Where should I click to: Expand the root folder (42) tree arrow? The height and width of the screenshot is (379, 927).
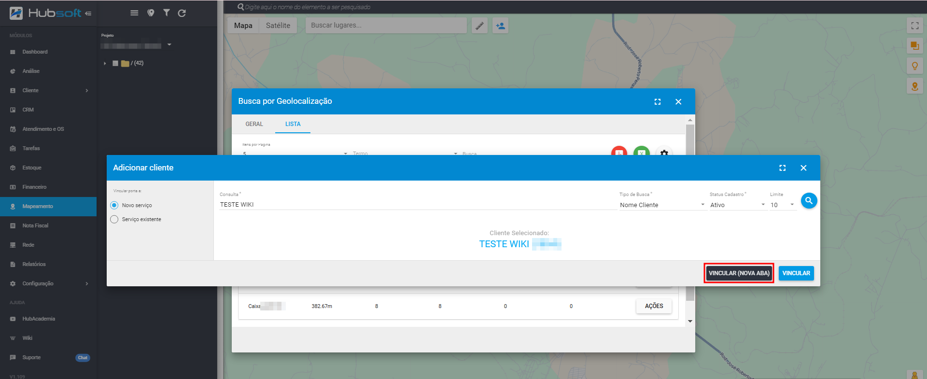pos(105,63)
